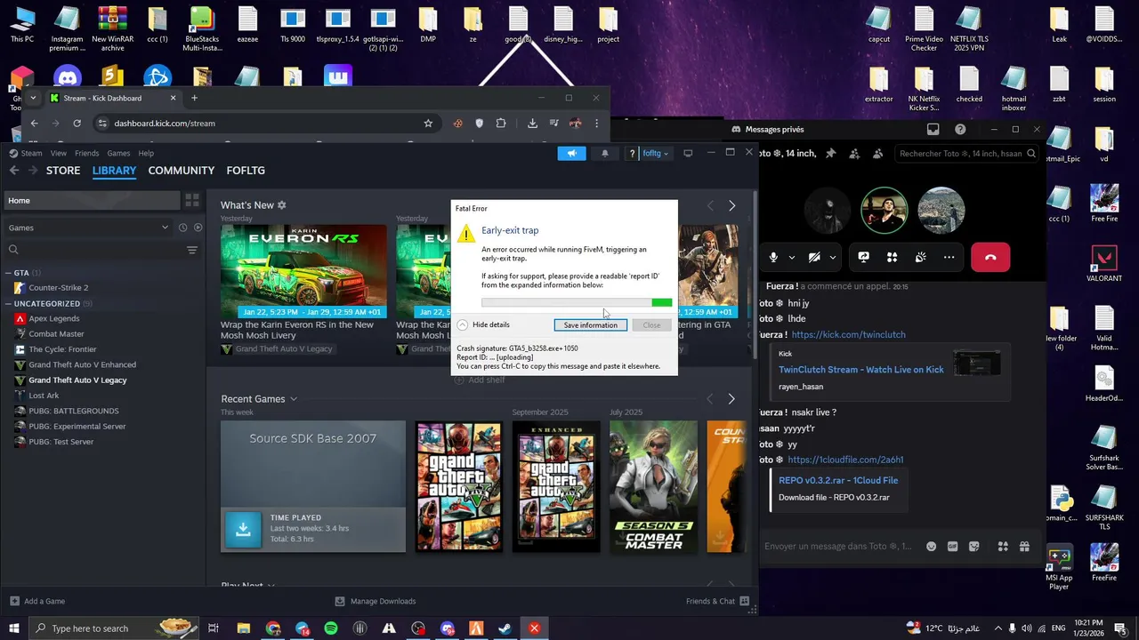Image resolution: width=1139 pixels, height=640 pixels.
Task: Switch library to grid collections view
Action: [x=192, y=201]
